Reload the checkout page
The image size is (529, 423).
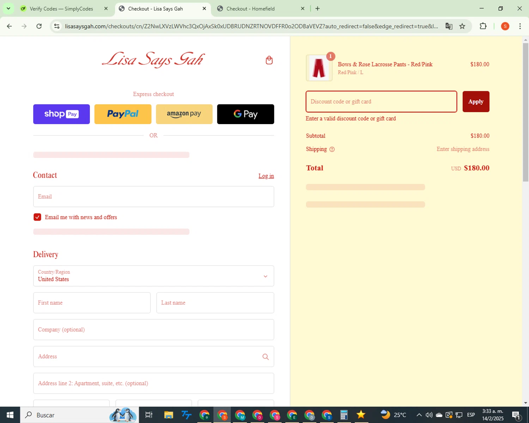tap(39, 26)
